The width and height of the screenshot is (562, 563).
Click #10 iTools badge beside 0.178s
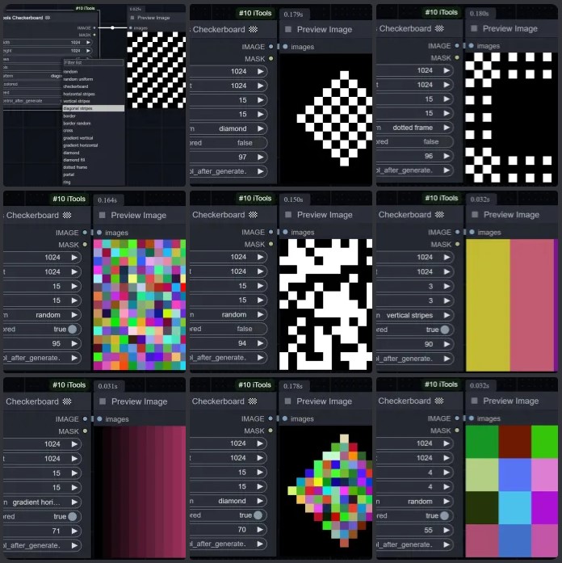[x=255, y=384]
